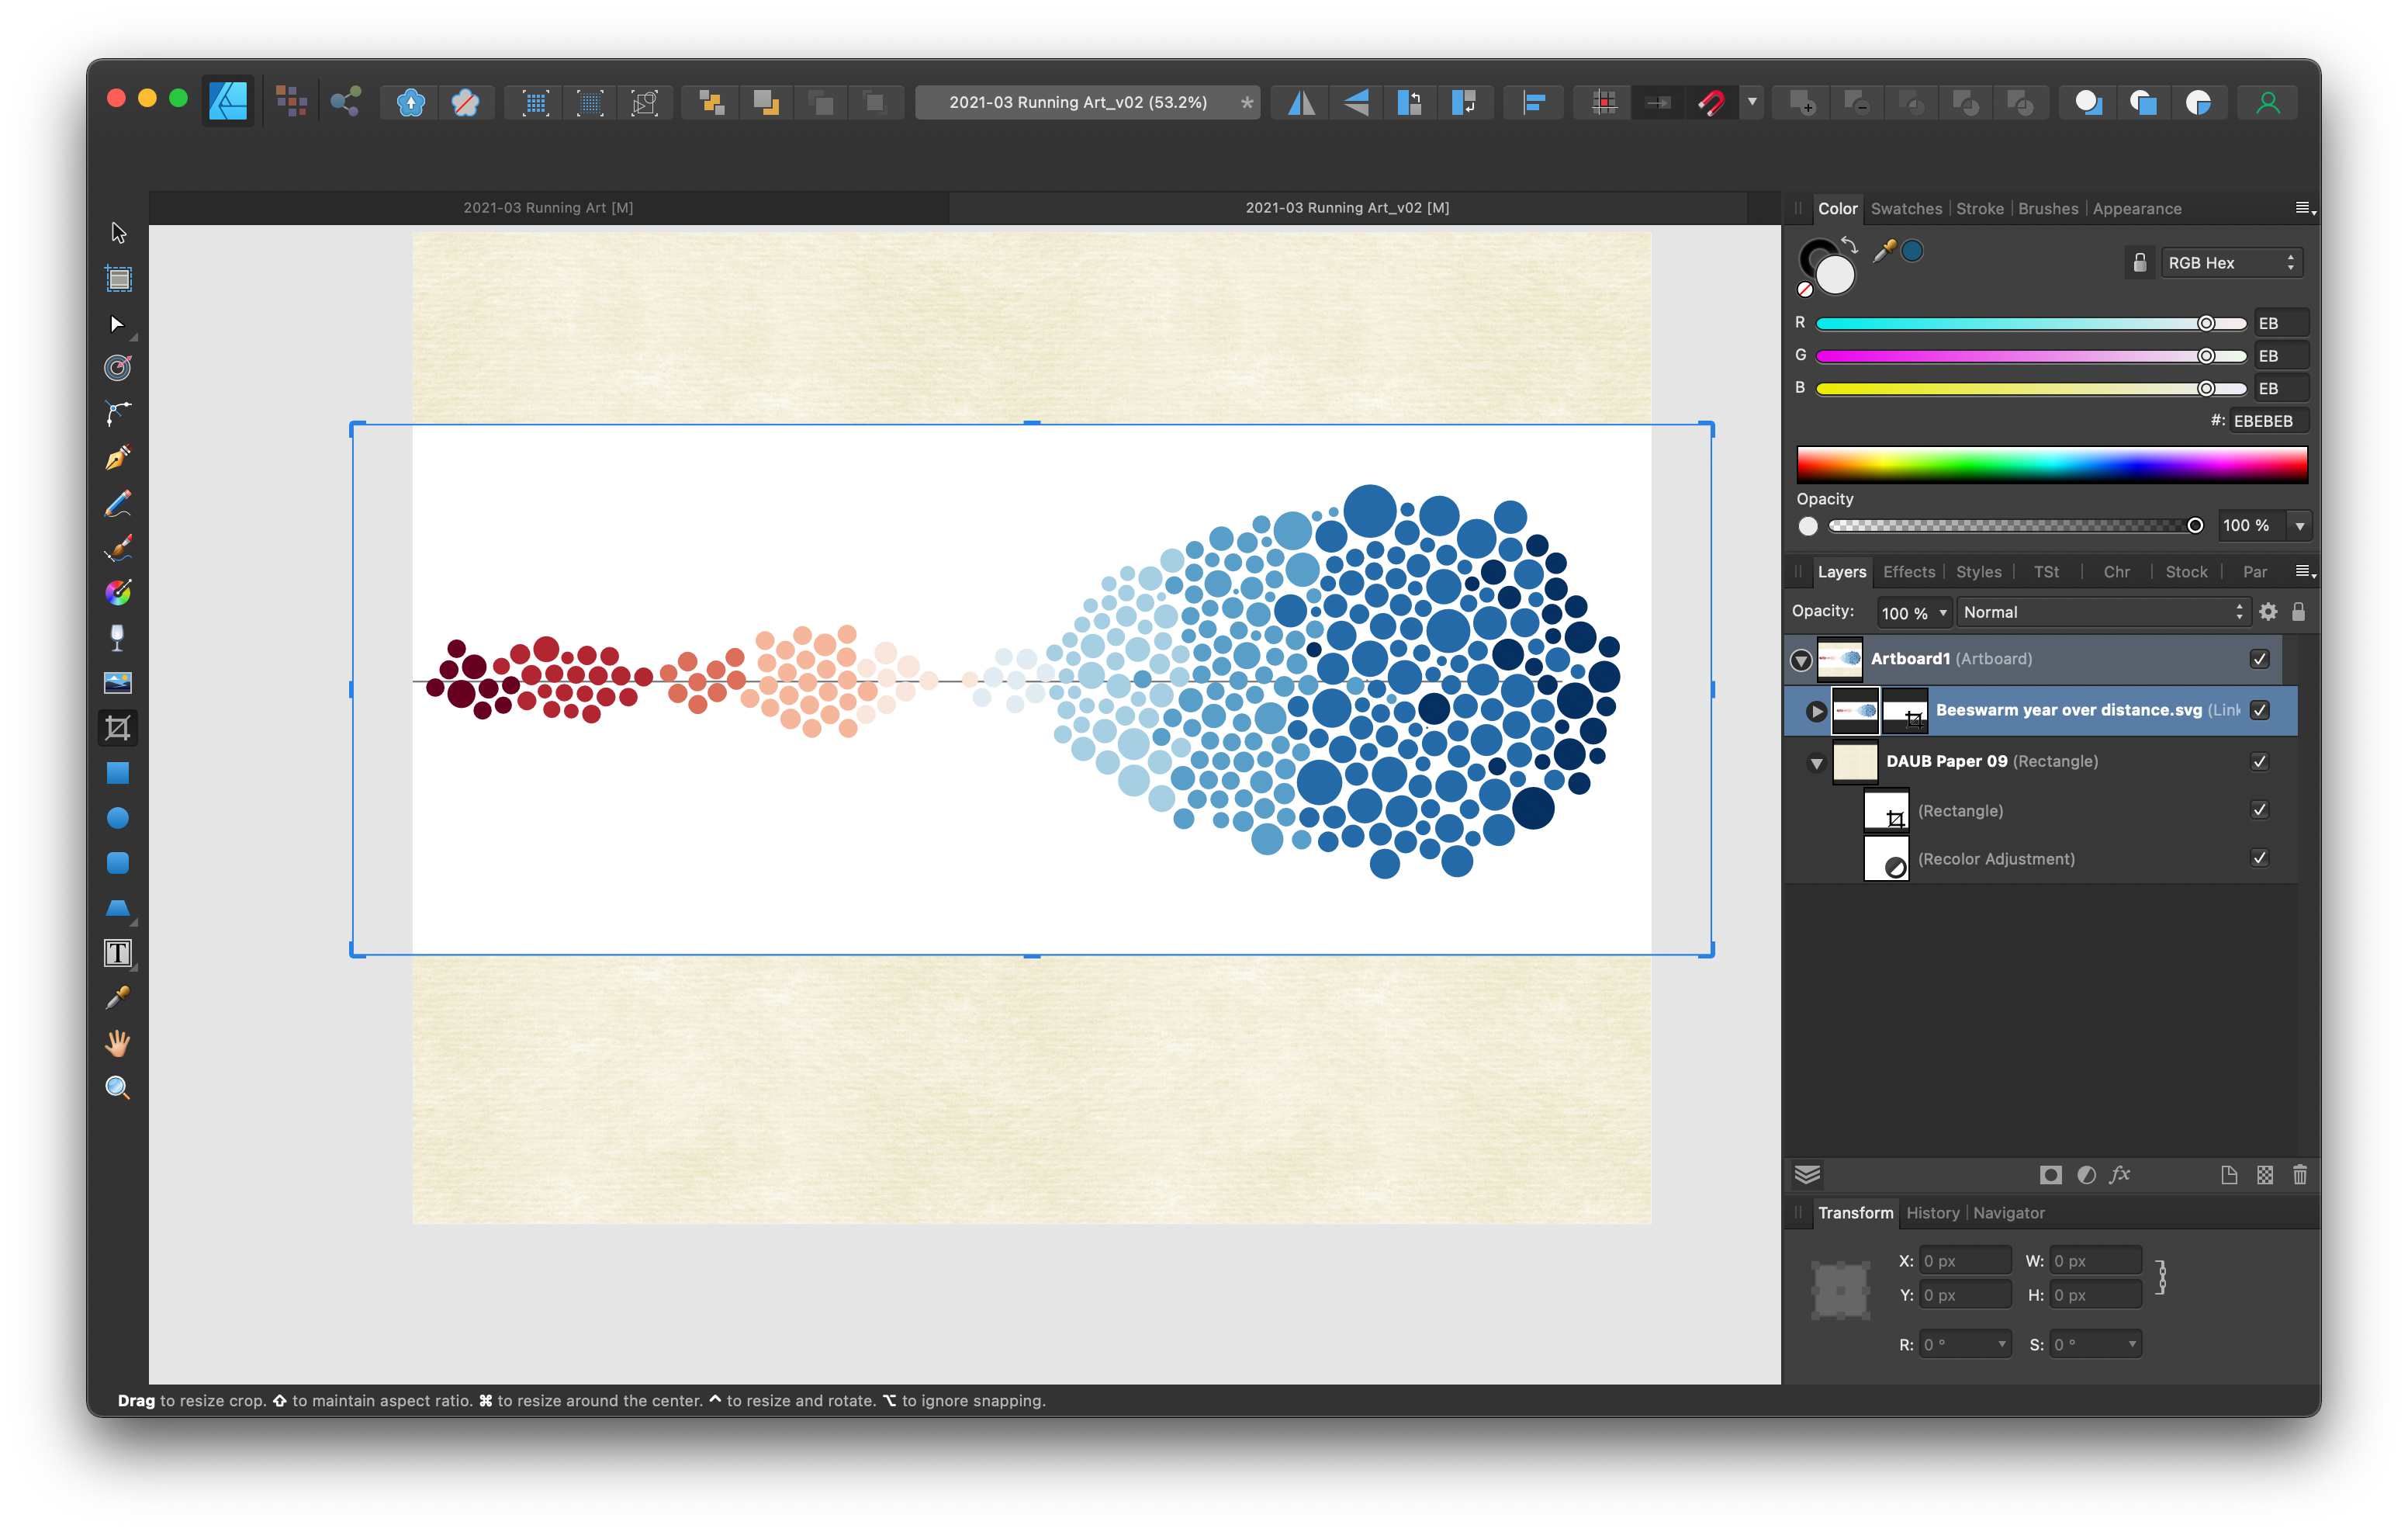Click the color spectrum gradient bar
Image resolution: width=2408 pixels, height=1532 pixels.
click(2051, 466)
